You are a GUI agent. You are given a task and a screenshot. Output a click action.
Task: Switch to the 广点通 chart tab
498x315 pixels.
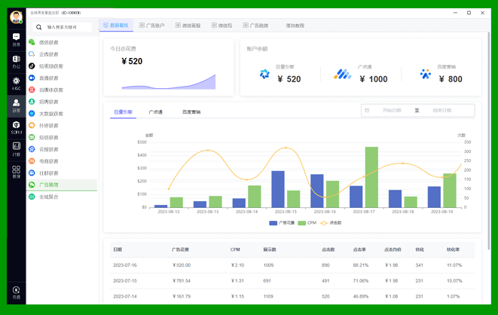point(155,112)
